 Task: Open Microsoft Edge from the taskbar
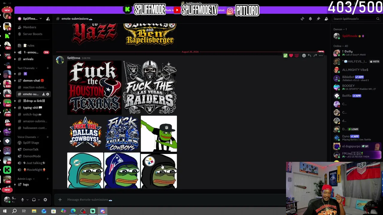point(73,211)
